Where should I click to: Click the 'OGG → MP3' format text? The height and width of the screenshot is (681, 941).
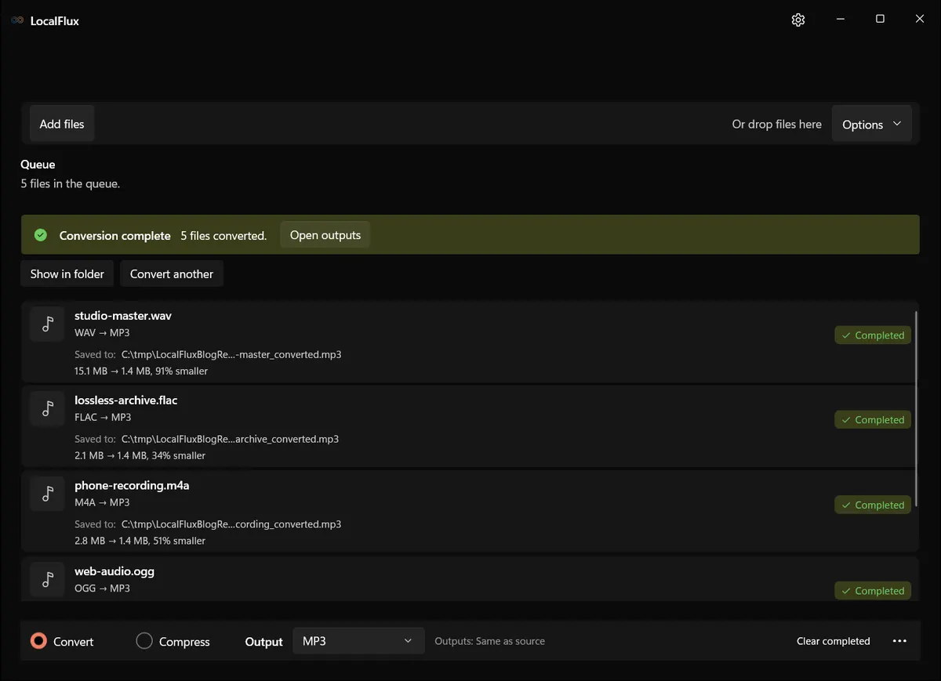click(x=102, y=588)
